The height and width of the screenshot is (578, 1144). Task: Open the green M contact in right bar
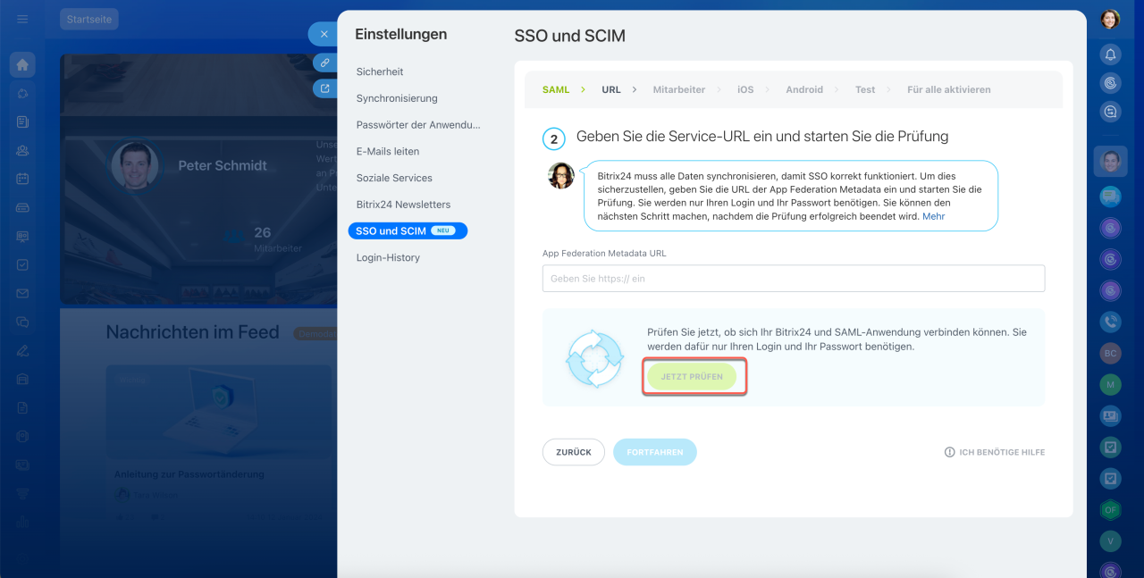point(1110,384)
